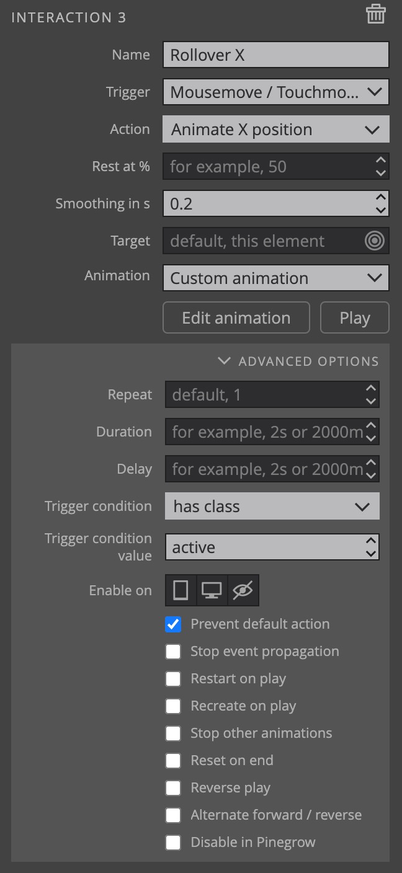Delete Interaction 3 with trash icon
Viewport: 402px width, 873px height.
click(375, 14)
